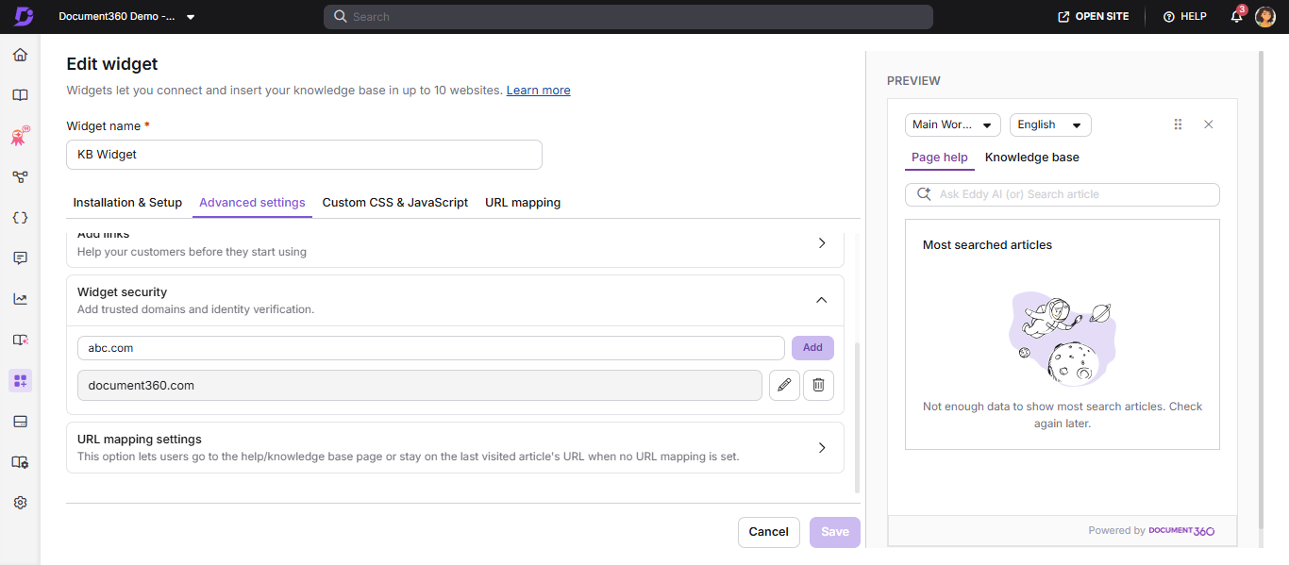Click Ask Eddy AI search field
The image size is (1289, 565).
[1063, 194]
